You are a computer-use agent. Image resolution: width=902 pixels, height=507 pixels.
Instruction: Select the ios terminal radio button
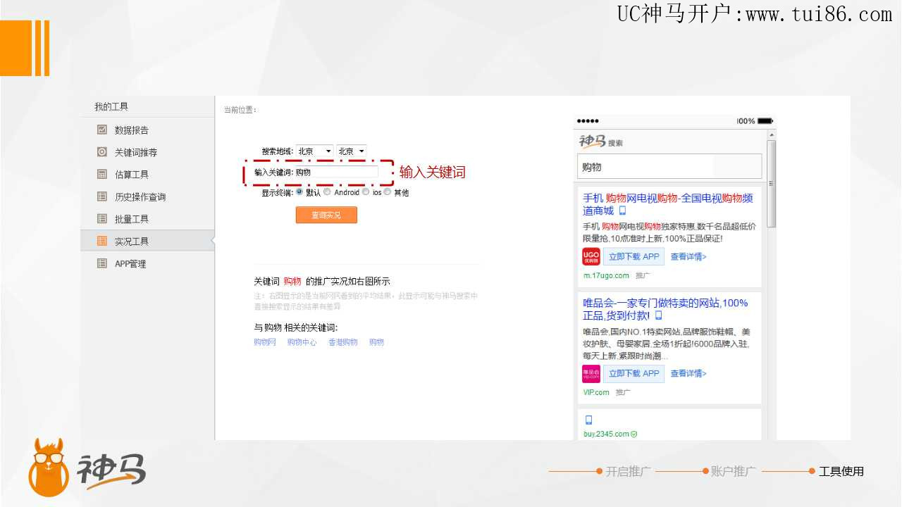pyautogui.click(x=366, y=192)
